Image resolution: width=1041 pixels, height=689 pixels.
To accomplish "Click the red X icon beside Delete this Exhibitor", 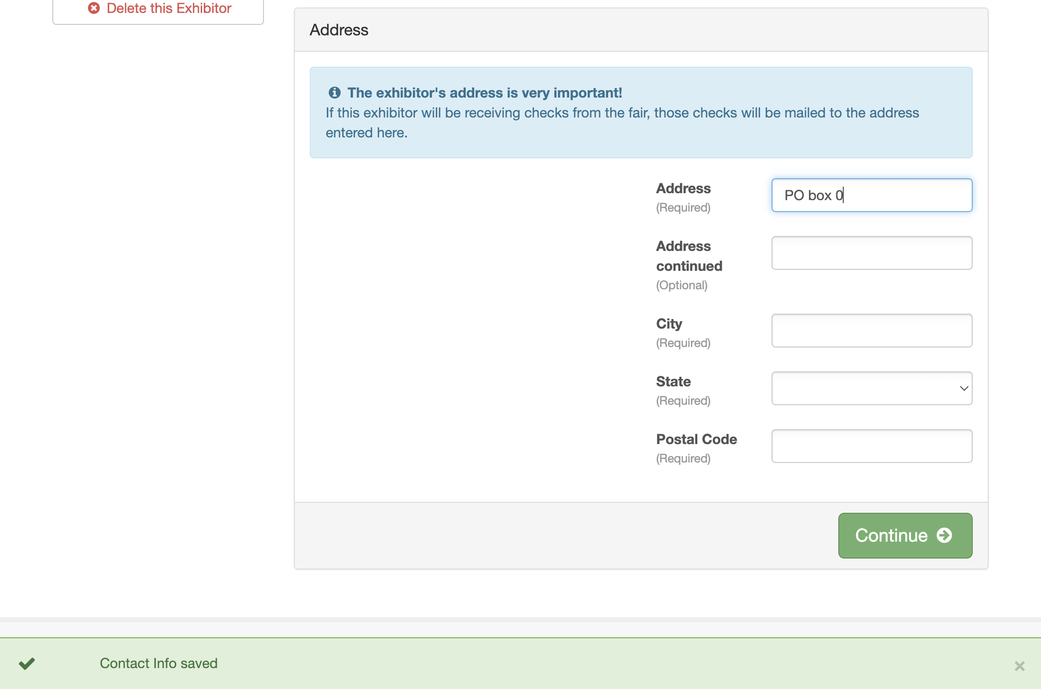I will pos(94,8).
